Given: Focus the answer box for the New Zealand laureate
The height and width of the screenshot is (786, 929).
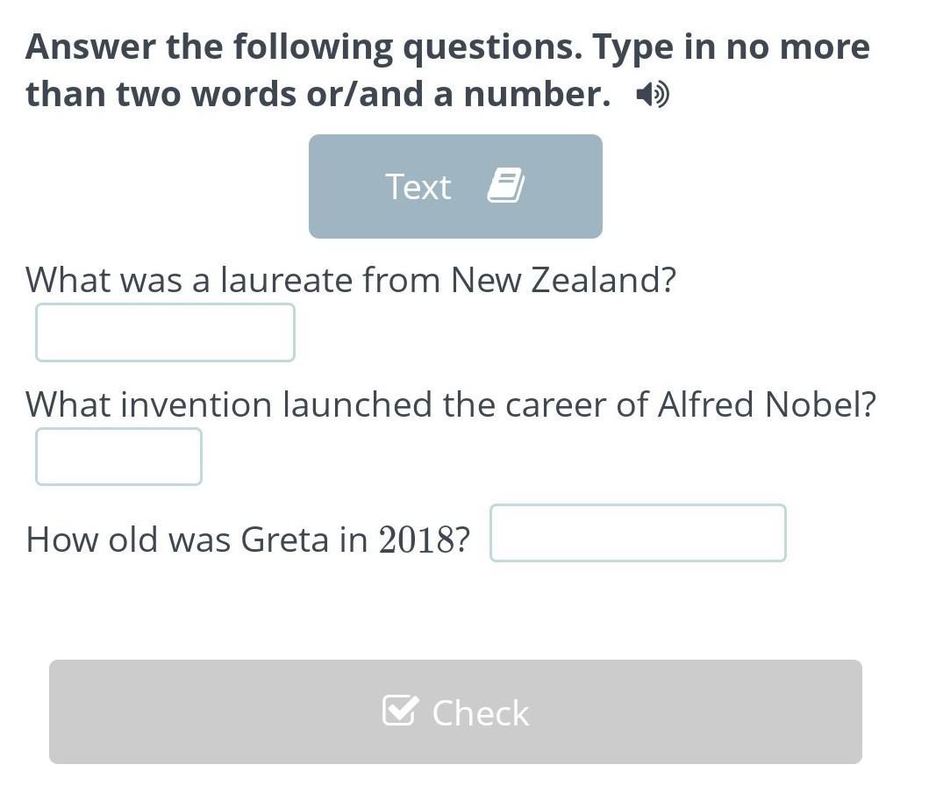Looking at the screenshot, I should (x=165, y=332).
